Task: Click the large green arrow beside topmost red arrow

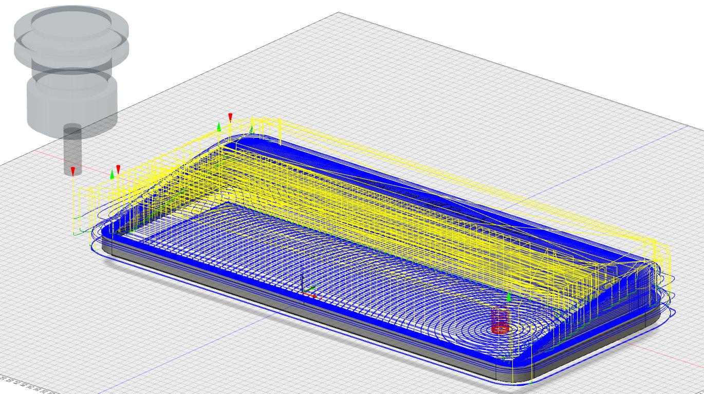Action: point(219,126)
